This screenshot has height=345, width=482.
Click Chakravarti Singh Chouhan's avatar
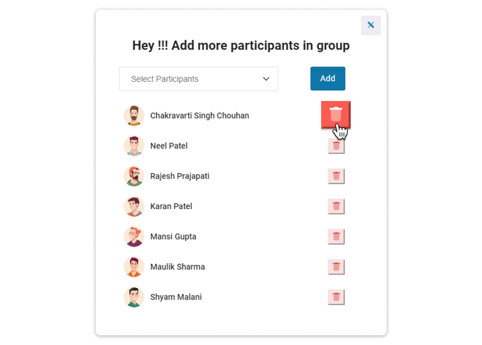pos(134,115)
